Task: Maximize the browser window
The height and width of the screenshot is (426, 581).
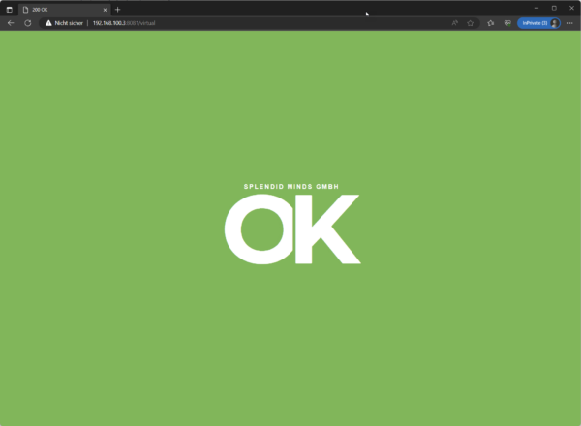Action: click(x=554, y=8)
